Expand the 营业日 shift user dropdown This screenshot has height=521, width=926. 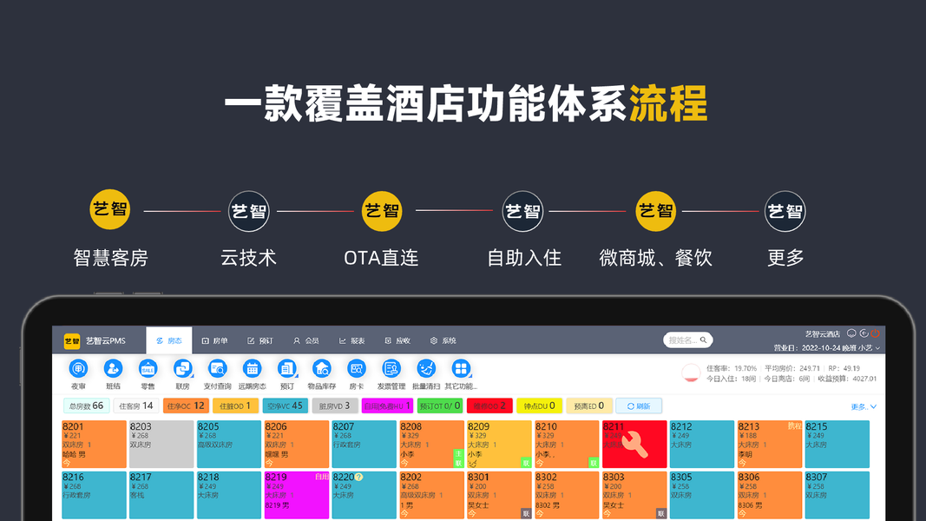(x=827, y=348)
